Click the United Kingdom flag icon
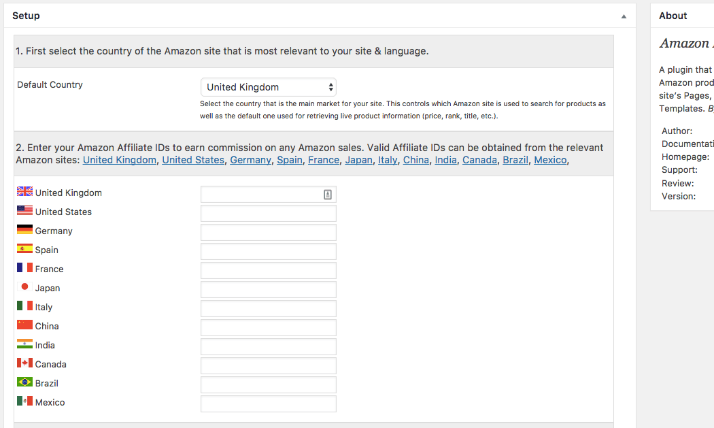This screenshot has width=714, height=428. pos(24,191)
